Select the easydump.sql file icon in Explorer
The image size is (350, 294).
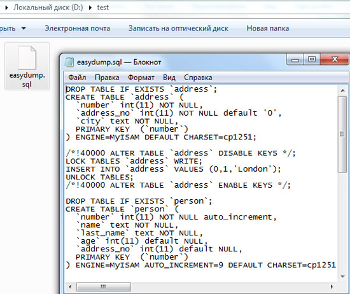(x=27, y=66)
